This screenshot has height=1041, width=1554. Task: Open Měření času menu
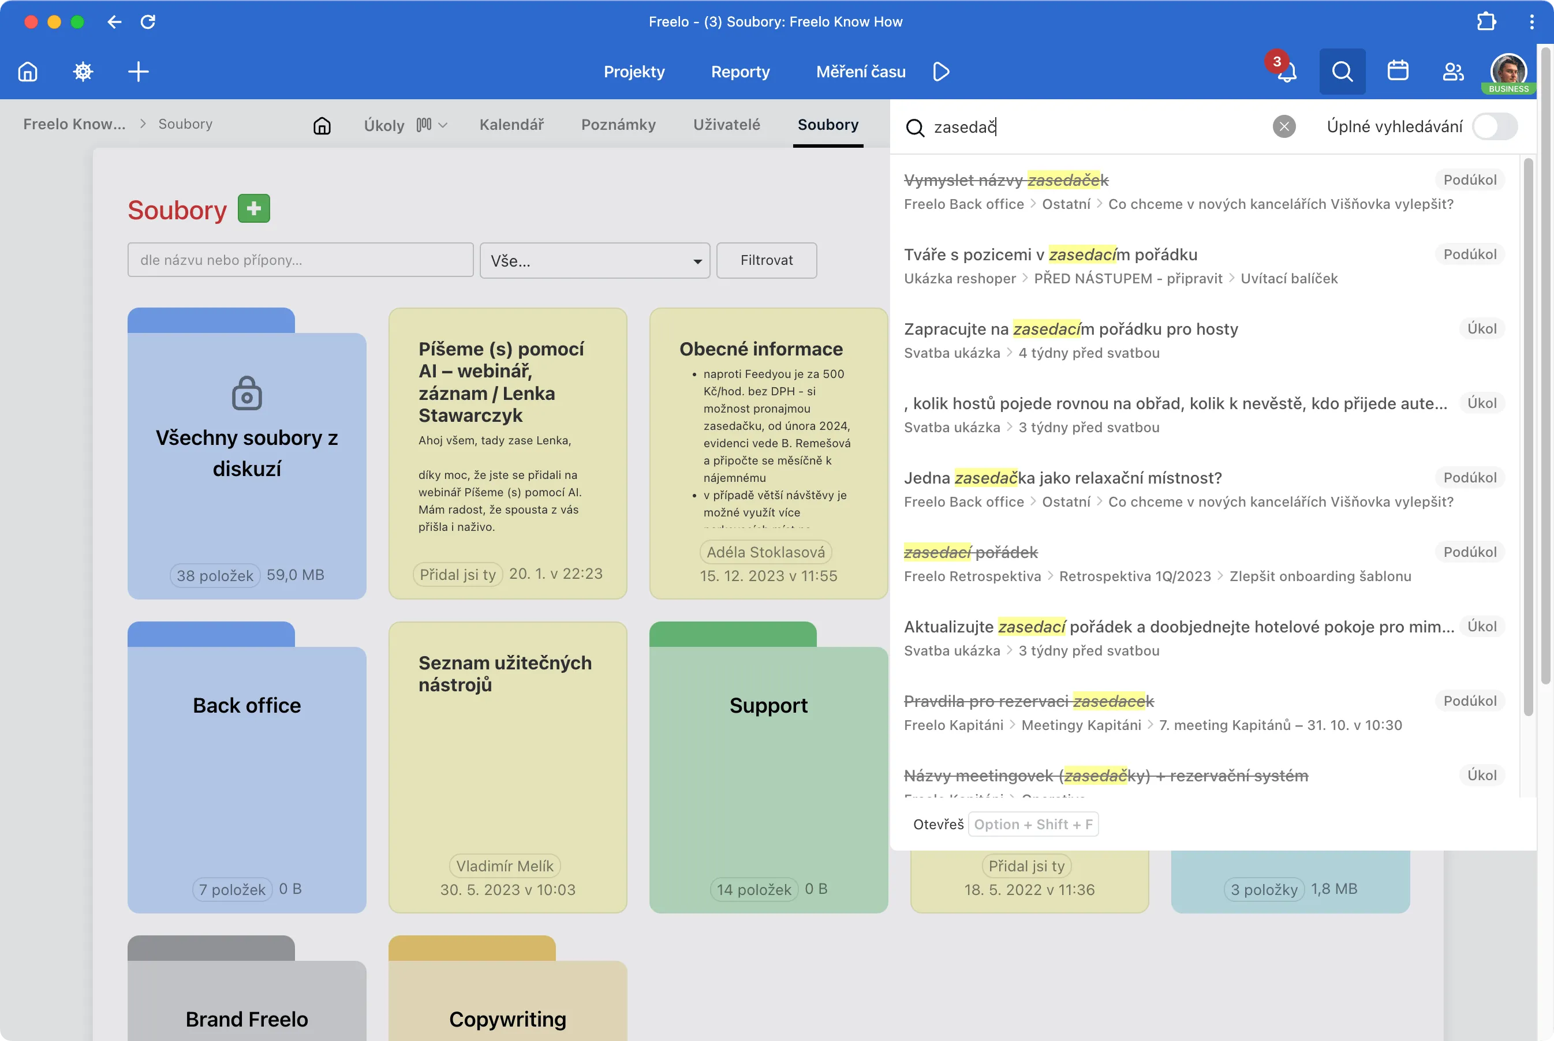tap(861, 71)
